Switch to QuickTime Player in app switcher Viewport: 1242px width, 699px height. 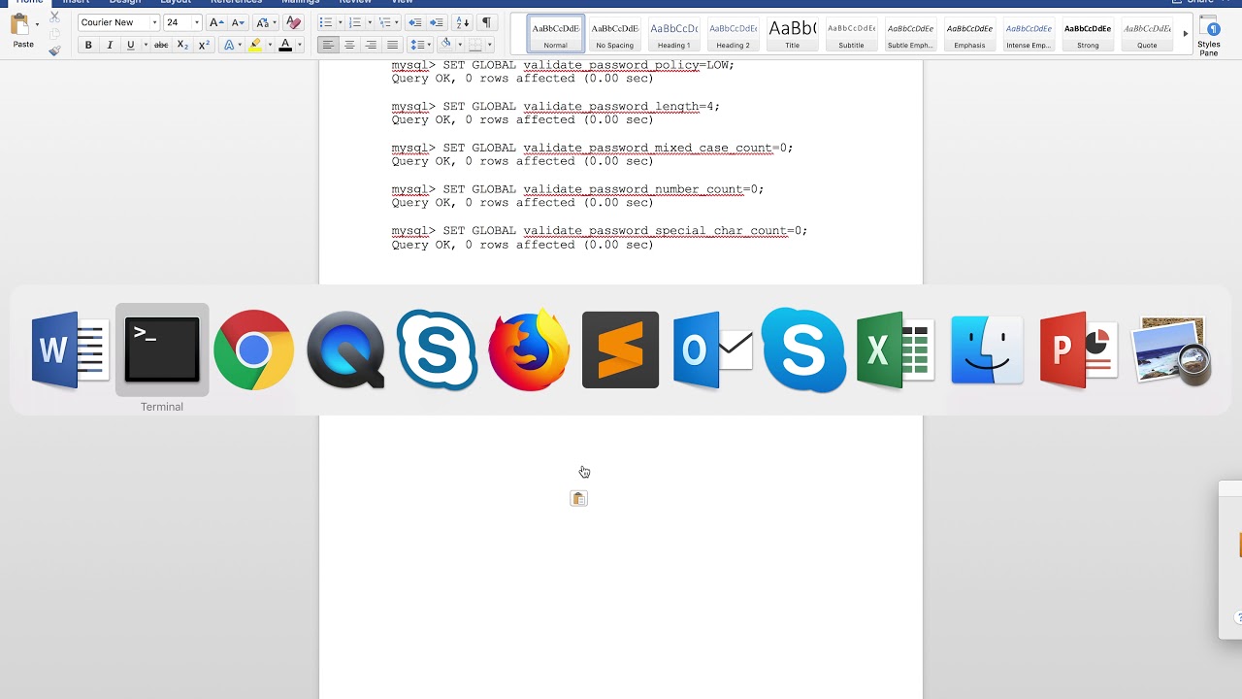(x=345, y=349)
